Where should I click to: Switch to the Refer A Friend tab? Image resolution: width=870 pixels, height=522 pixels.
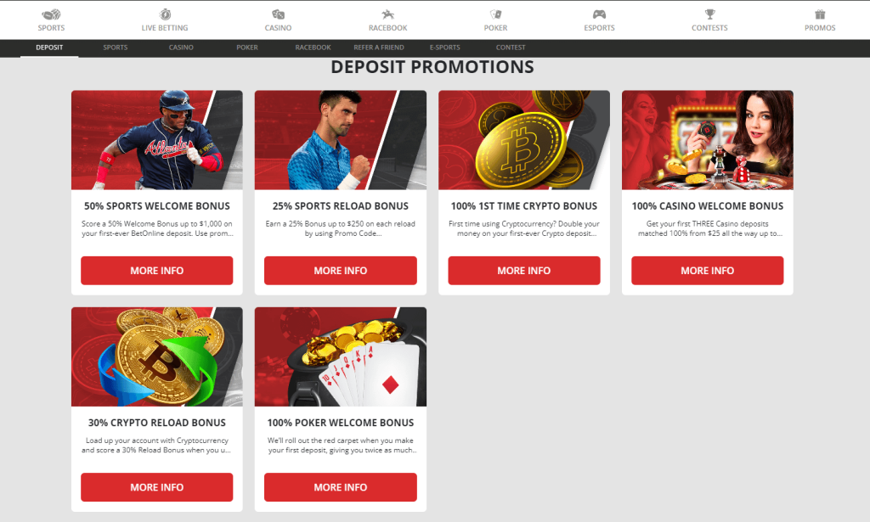(379, 48)
